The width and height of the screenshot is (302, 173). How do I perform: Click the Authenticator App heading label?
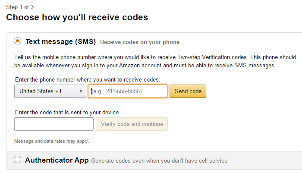coord(57,160)
